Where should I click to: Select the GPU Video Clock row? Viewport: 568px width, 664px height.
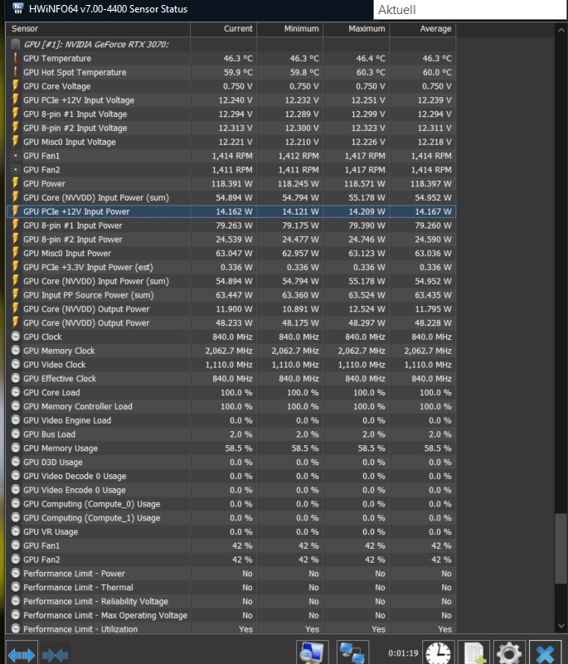point(231,365)
